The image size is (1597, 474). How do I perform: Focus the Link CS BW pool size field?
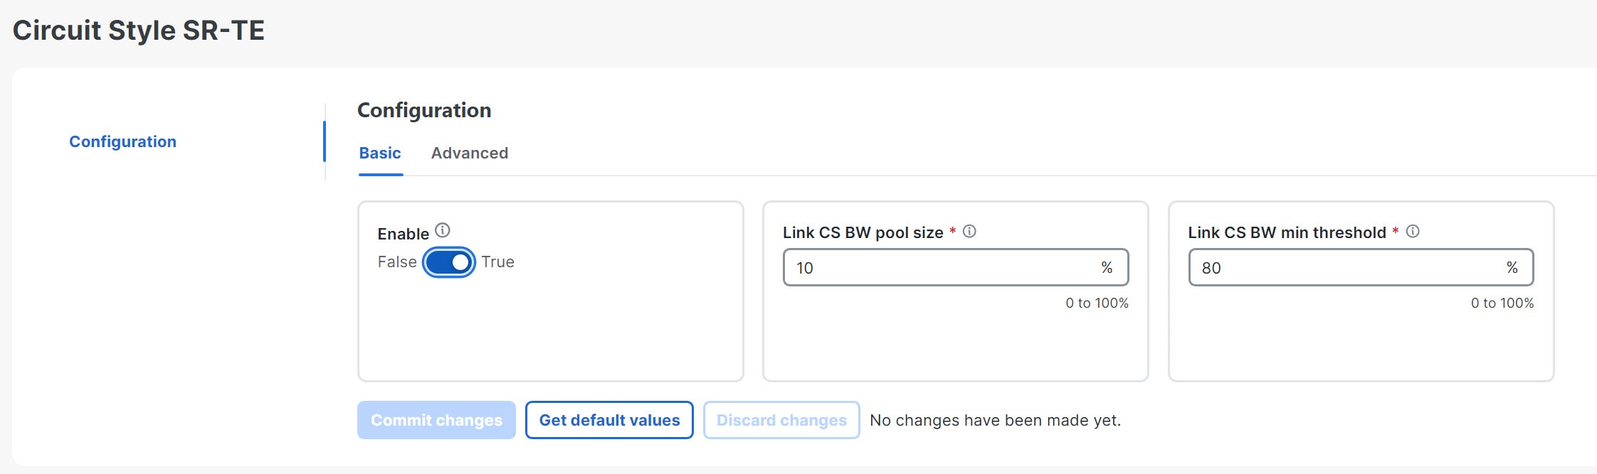click(939, 268)
